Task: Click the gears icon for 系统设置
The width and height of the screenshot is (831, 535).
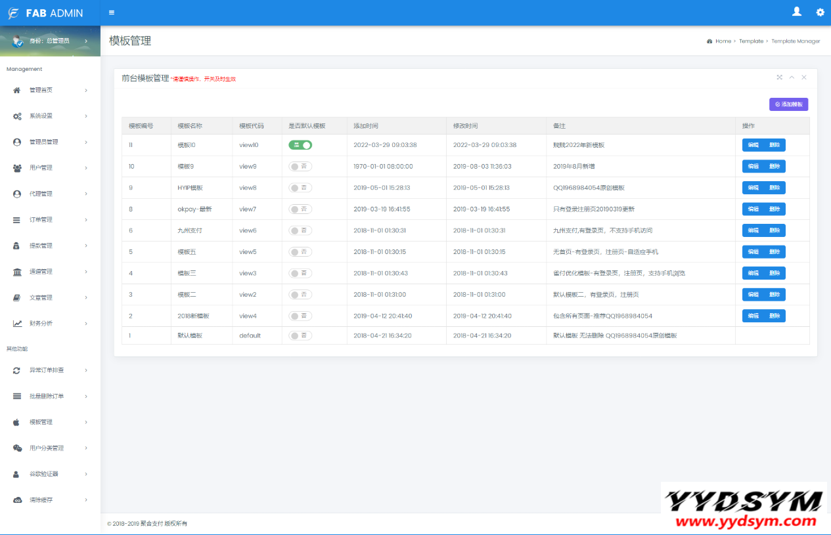Action: pyautogui.click(x=17, y=116)
